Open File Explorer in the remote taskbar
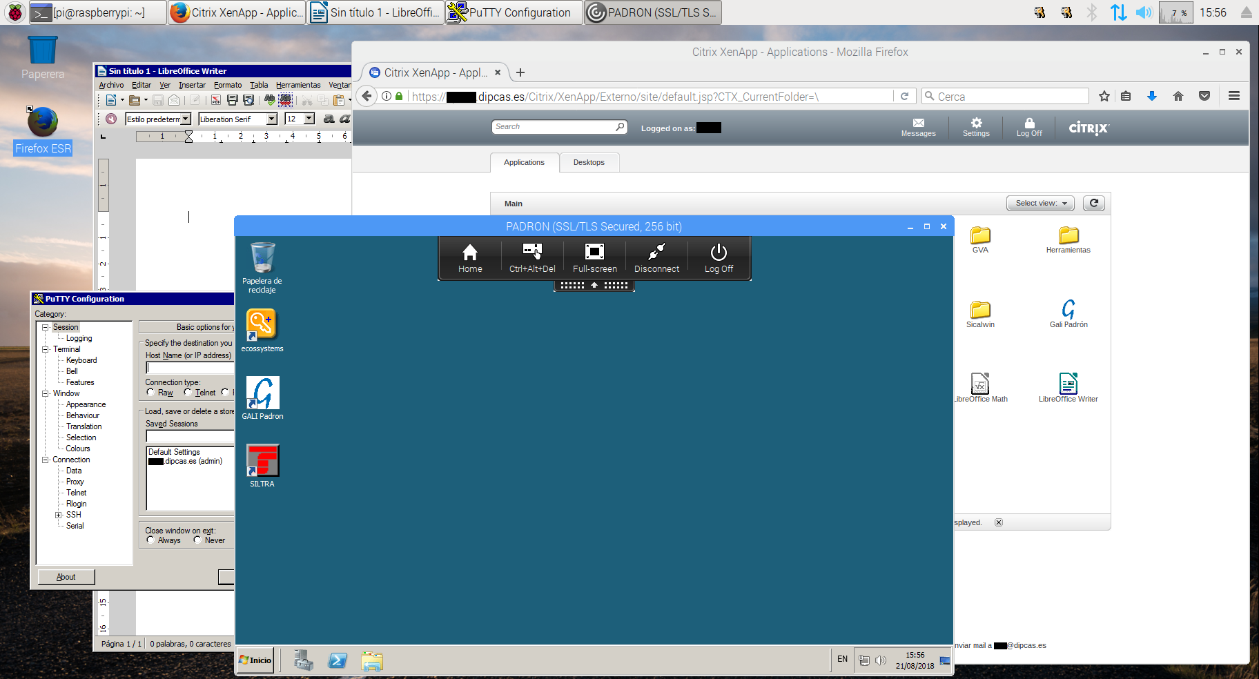 pyautogui.click(x=372, y=661)
